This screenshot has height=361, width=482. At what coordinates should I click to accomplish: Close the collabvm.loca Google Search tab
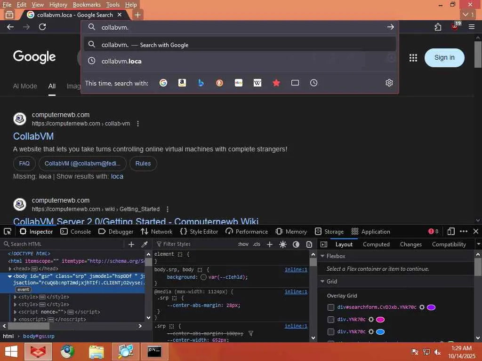tap(120, 15)
